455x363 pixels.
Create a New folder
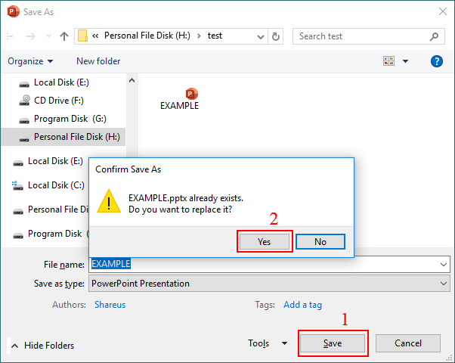98,61
